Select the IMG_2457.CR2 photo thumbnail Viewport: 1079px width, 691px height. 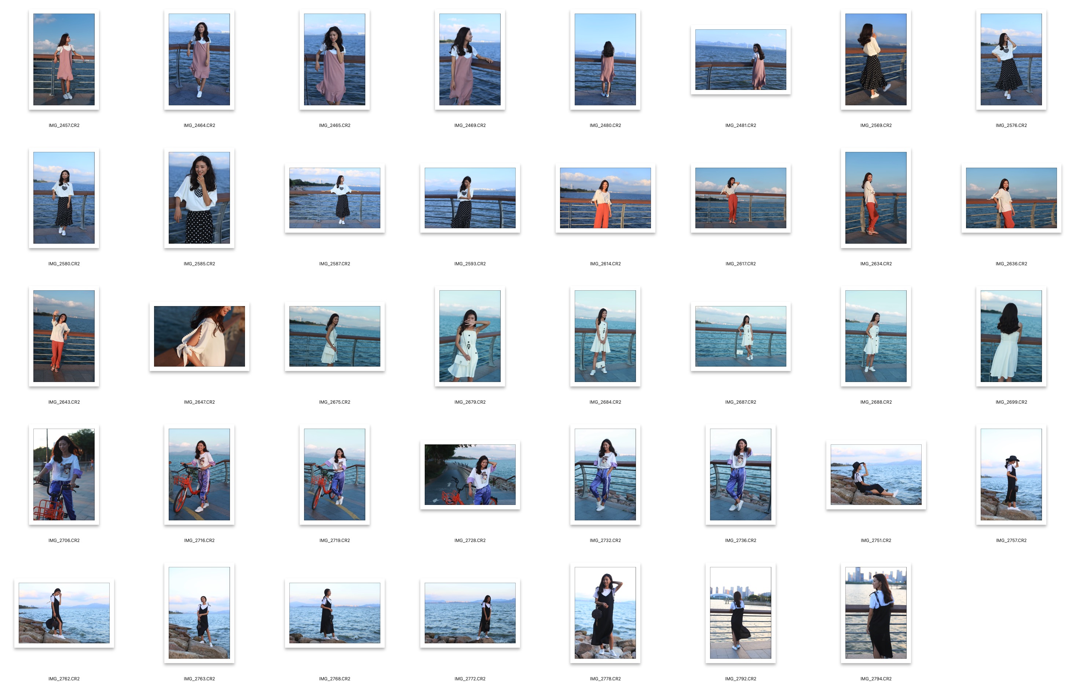[64, 59]
